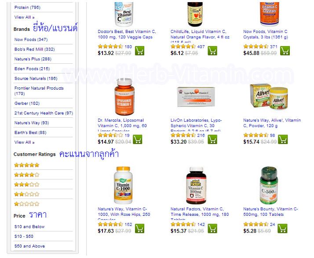Filter by three-star customer rating
This screenshot has width=314, height=258.
point(27,185)
